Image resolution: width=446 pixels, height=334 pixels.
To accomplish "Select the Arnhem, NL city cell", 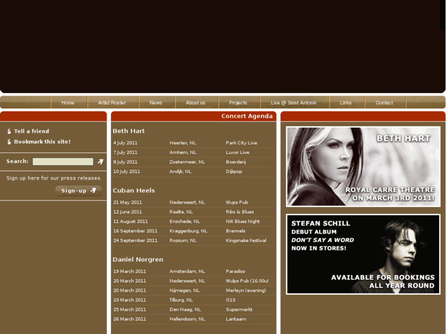I will coord(183,153).
